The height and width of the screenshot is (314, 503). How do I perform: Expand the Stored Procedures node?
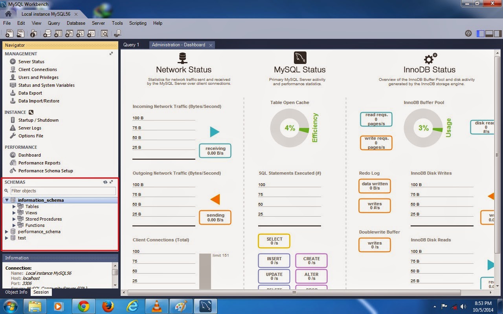click(14, 219)
